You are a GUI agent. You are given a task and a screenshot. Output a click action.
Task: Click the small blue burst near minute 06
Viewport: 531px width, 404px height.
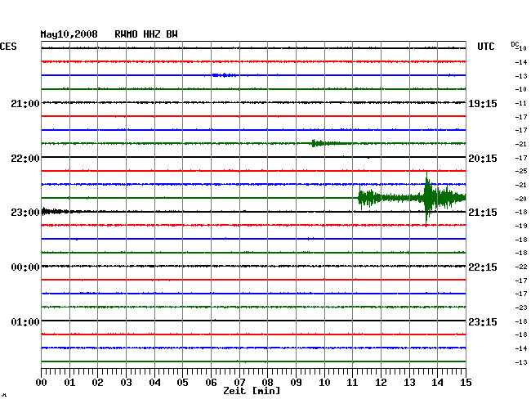(x=224, y=75)
